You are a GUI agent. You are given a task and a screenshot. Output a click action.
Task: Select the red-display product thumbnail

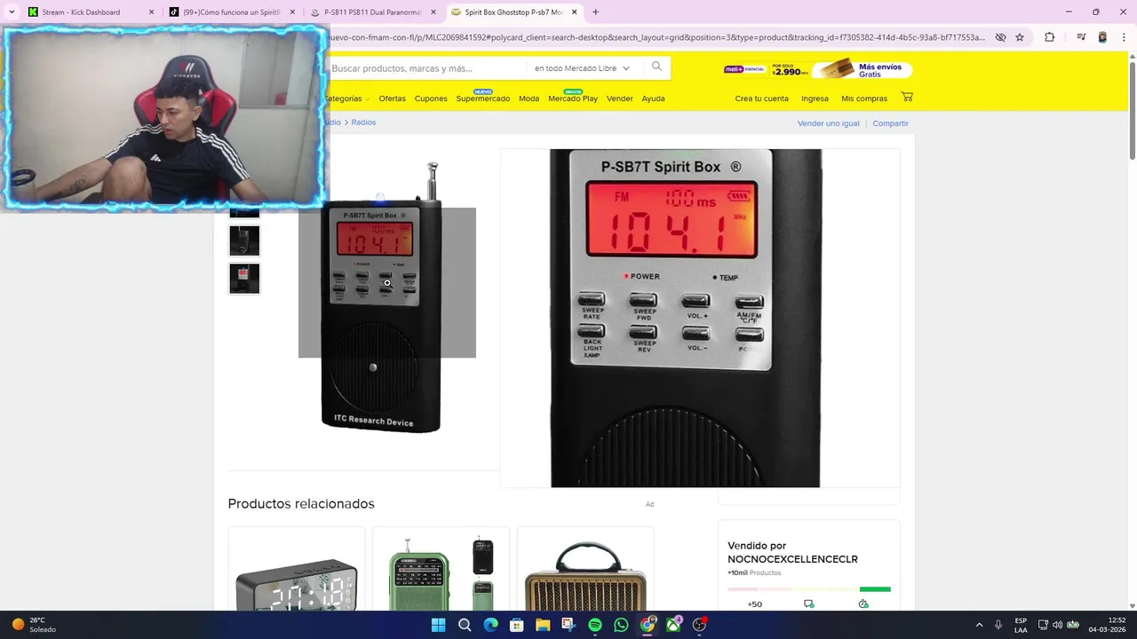pos(244,279)
